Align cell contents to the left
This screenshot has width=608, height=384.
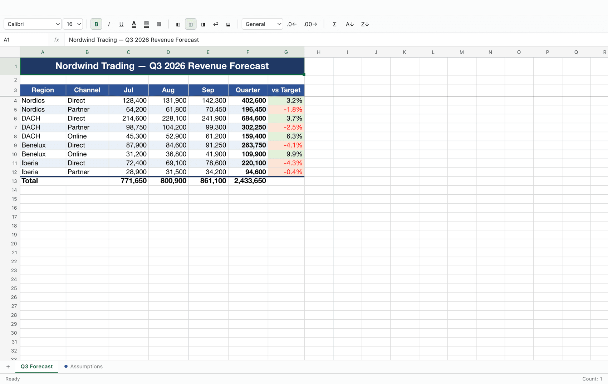click(178, 24)
